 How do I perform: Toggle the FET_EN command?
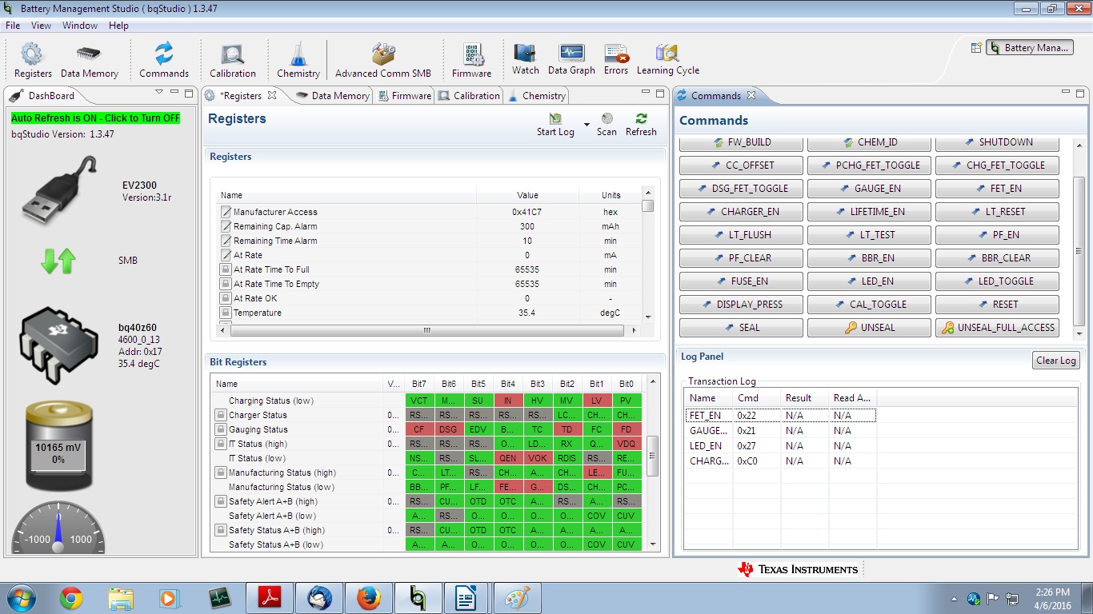pos(997,189)
